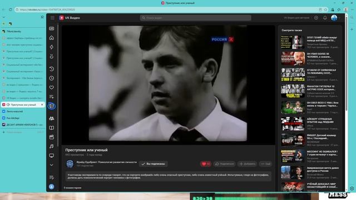Open the home icon in VK sidebar
Screen dimensions: 356x200
click(x=52, y=38)
